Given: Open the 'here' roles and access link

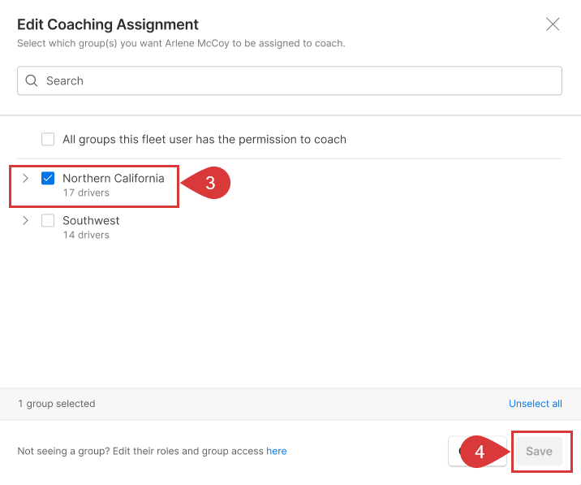Looking at the screenshot, I should point(276,451).
